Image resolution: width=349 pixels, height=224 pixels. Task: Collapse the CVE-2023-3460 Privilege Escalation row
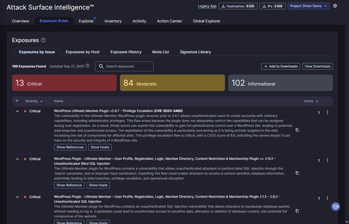point(17,111)
